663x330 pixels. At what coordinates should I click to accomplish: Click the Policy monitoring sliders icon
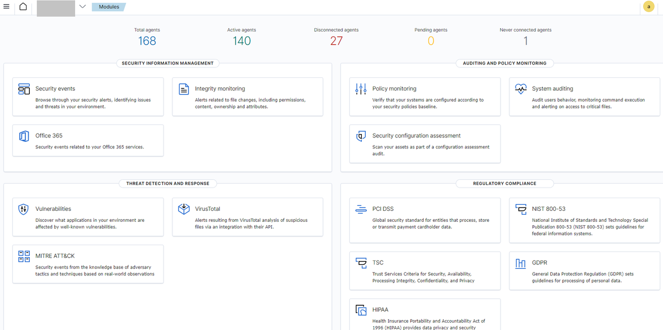click(x=361, y=89)
